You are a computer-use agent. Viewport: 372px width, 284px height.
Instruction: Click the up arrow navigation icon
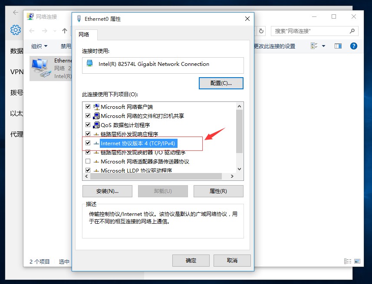coord(65,31)
